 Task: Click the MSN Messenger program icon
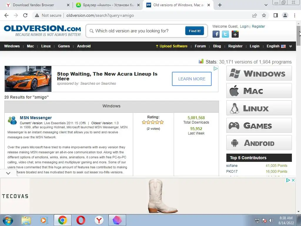click(x=12, y=120)
